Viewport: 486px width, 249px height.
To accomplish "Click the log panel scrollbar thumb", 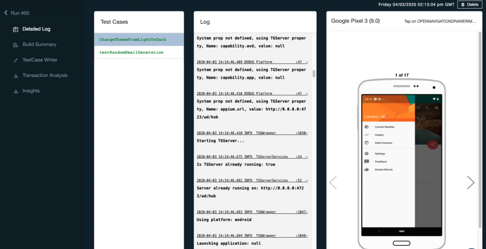I will (314, 74).
